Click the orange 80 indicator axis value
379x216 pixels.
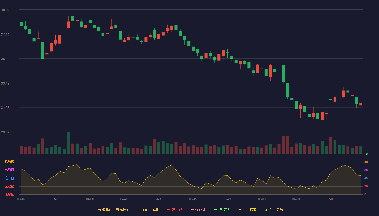coord(366,162)
